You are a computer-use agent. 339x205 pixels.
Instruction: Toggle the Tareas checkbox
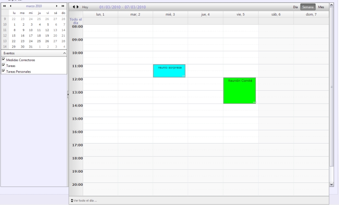click(3, 65)
